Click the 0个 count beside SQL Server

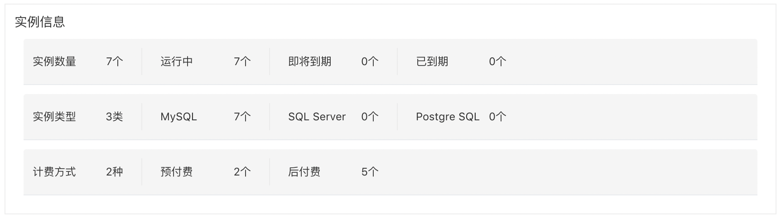pos(370,117)
